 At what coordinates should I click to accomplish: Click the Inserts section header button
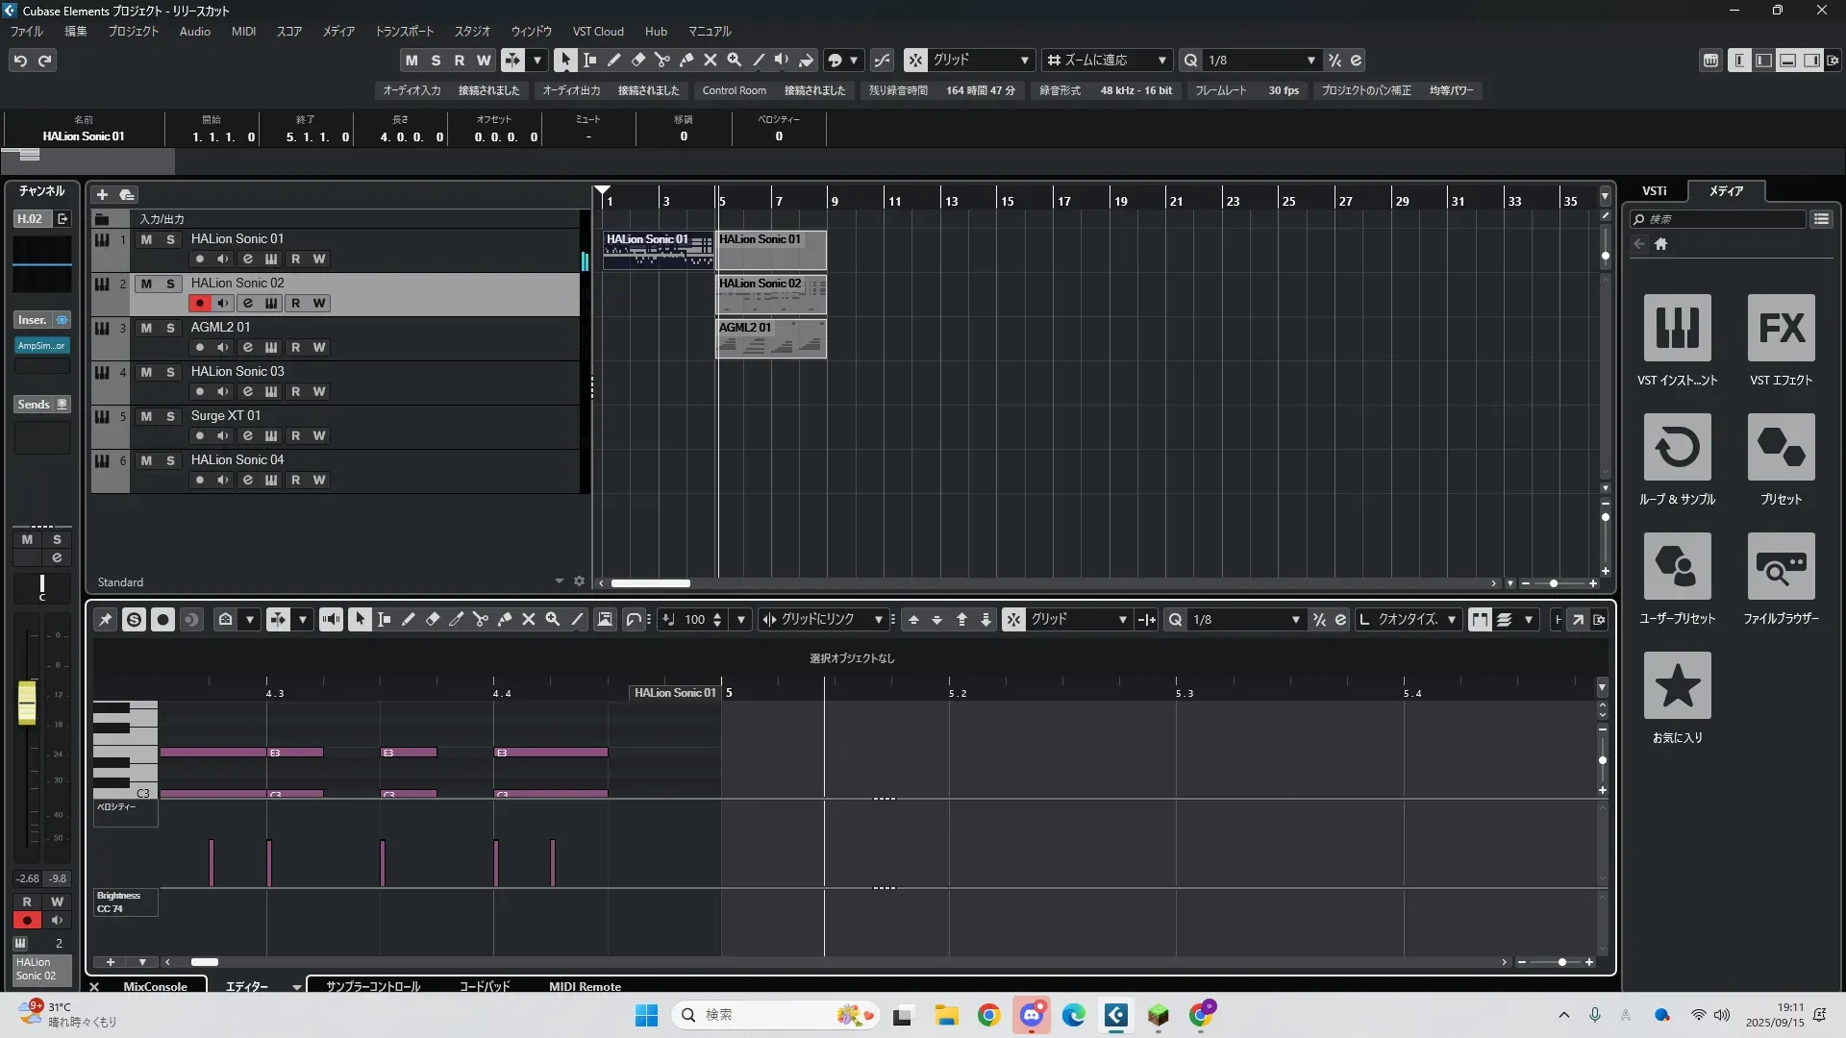point(34,320)
